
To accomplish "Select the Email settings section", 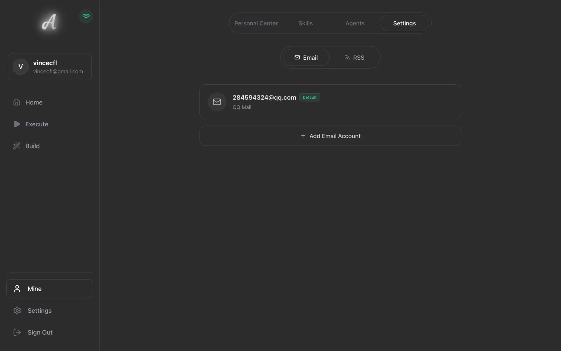I will [306, 58].
